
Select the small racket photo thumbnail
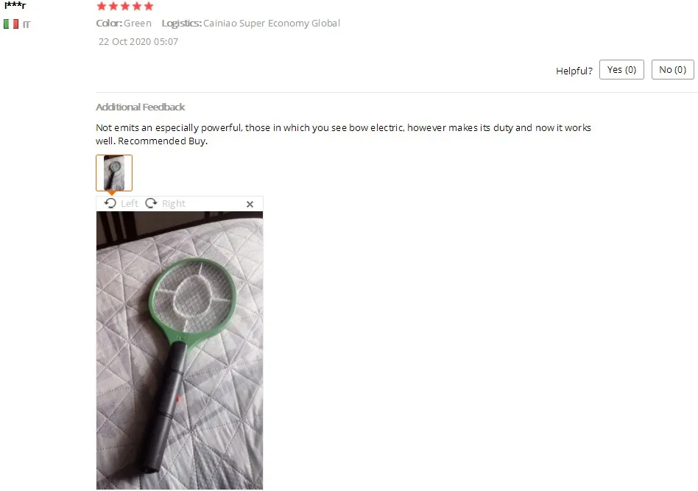(114, 173)
